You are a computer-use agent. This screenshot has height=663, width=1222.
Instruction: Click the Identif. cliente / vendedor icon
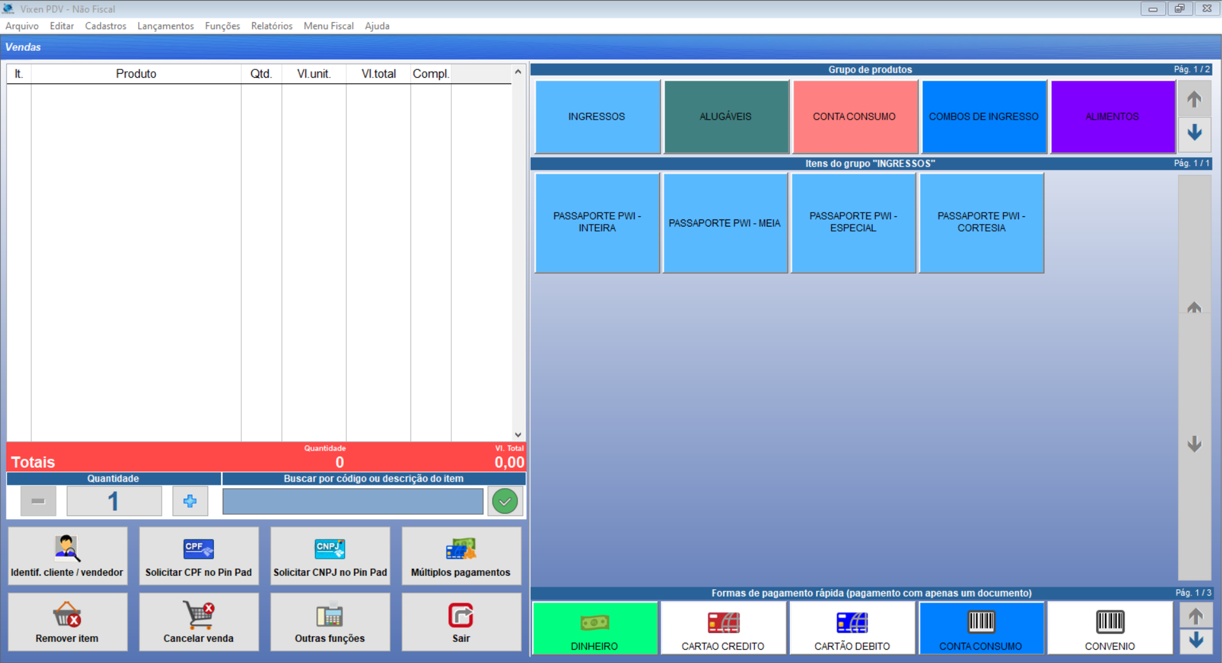(67, 548)
